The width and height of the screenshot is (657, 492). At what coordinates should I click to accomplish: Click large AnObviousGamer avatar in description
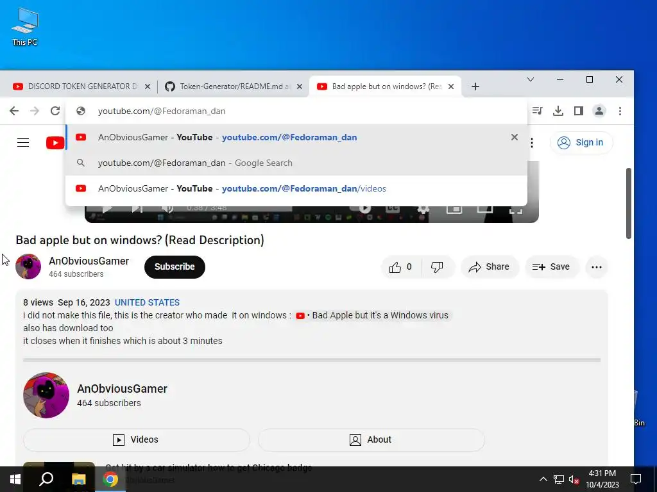pyautogui.click(x=46, y=395)
